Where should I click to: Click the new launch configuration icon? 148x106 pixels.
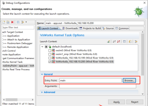tap(4, 22)
